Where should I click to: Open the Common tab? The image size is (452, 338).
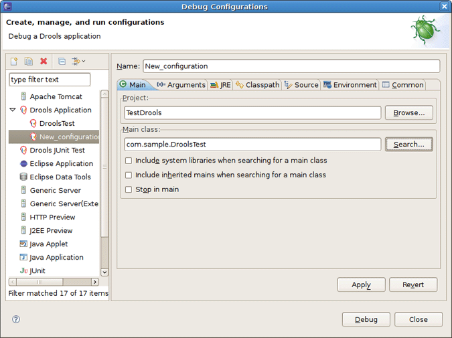click(403, 85)
